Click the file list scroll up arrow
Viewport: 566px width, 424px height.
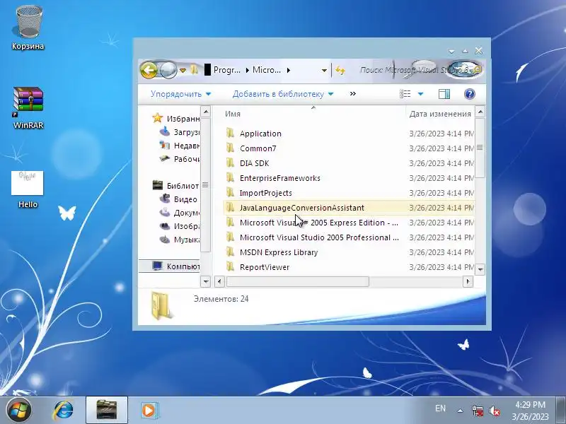(x=480, y=112)
